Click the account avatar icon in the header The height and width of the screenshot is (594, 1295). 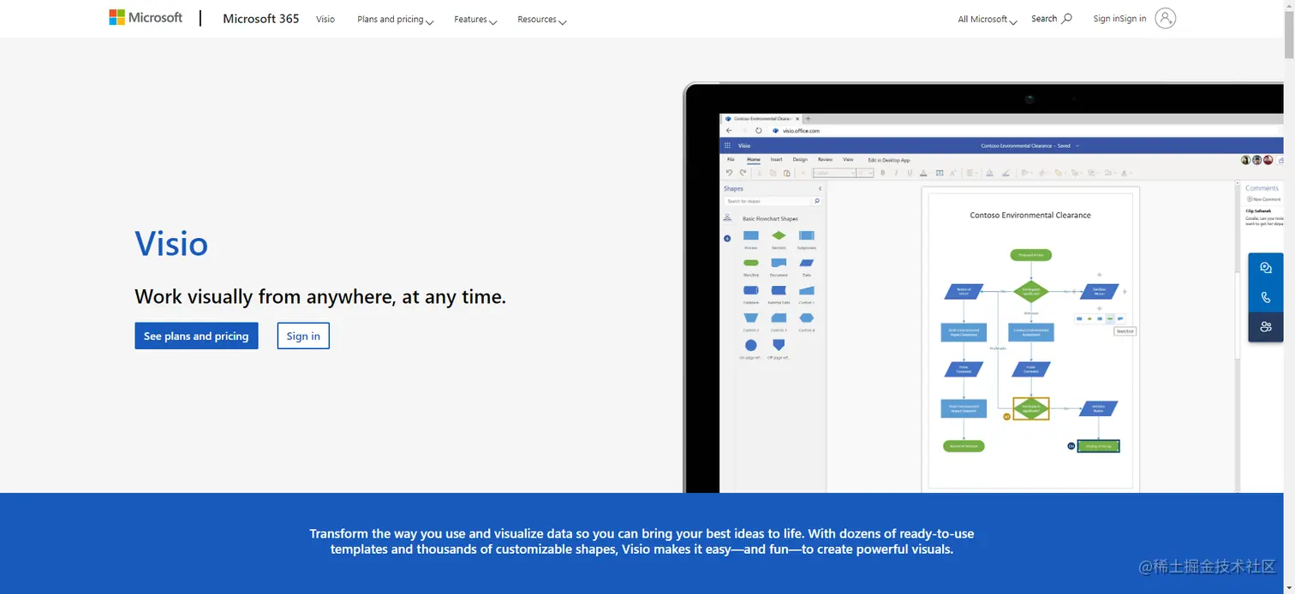pos(1165,18)
